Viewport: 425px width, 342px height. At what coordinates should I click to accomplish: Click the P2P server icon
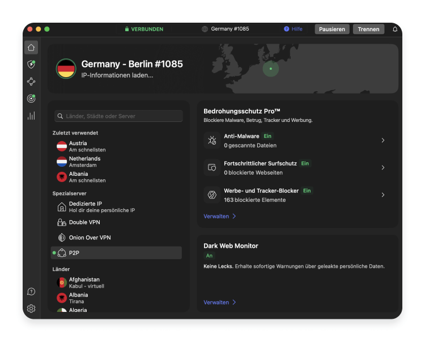pyautogui.click(x=62, y=253)
